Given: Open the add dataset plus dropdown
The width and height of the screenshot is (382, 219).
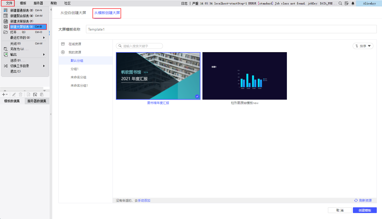Looking at the screenshot, I should click(5, 94).
